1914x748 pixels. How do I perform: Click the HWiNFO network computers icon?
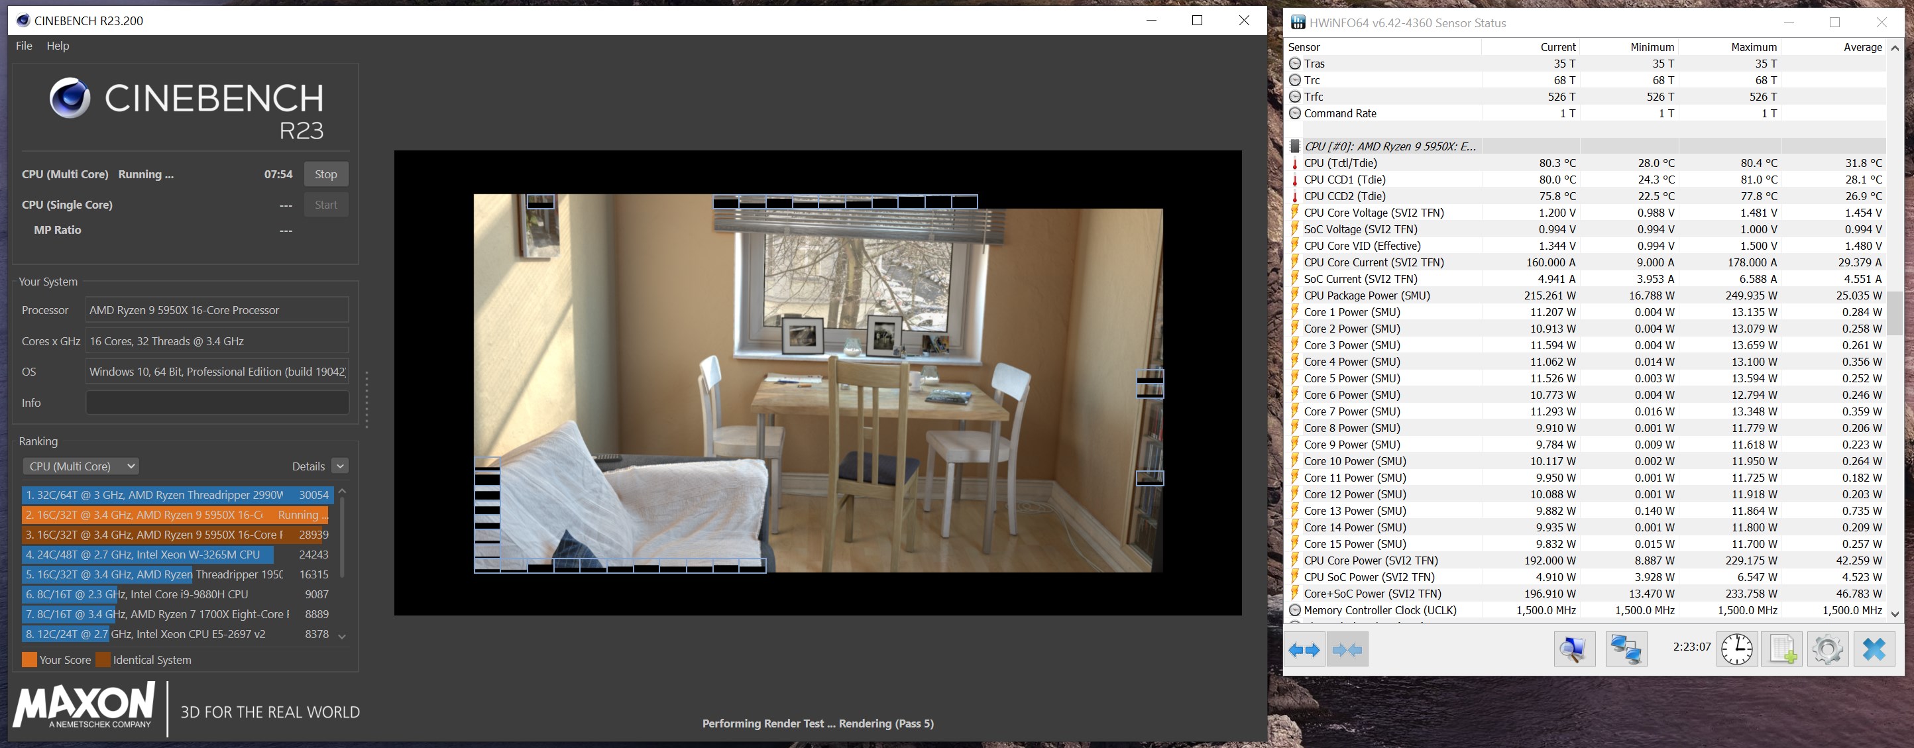(x=1626, y=649)
